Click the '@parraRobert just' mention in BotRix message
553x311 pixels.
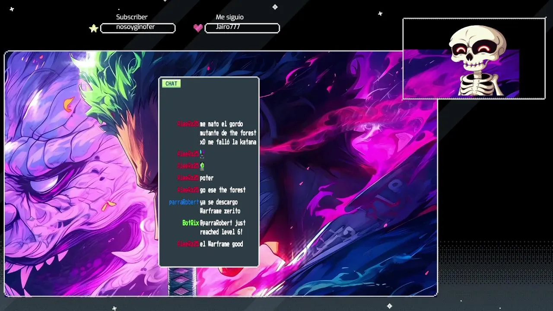[222, 223]
